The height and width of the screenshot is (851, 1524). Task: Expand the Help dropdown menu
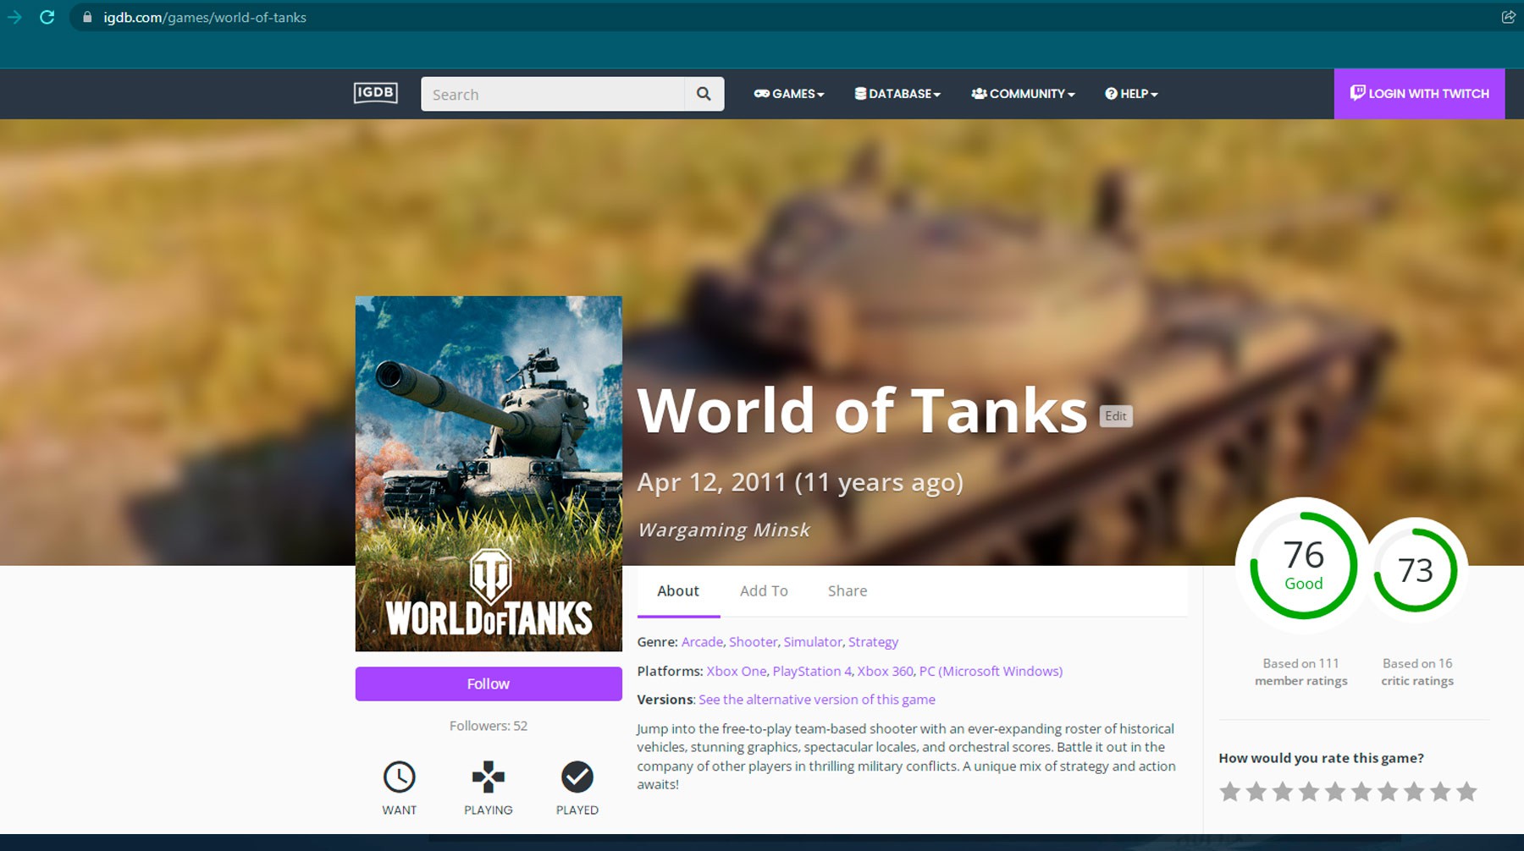pos(1131,94)
